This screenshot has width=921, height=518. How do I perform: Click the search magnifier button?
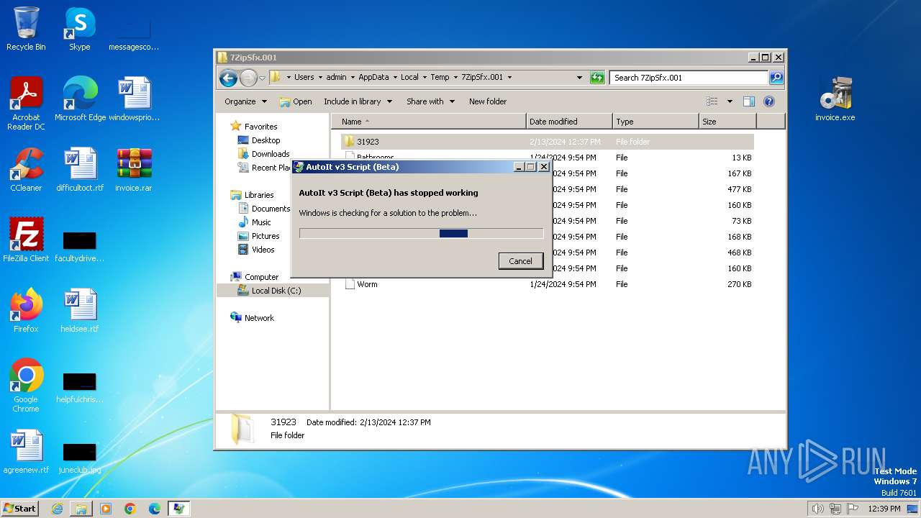point(776,78)
